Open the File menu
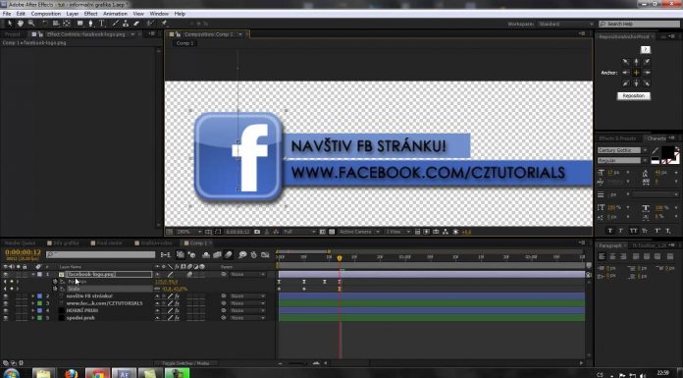This screenshot has width=683, height=378. (x=7, y=14)
